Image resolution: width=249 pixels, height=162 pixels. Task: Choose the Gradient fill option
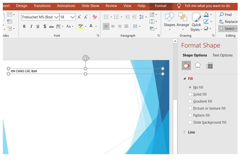190,101
